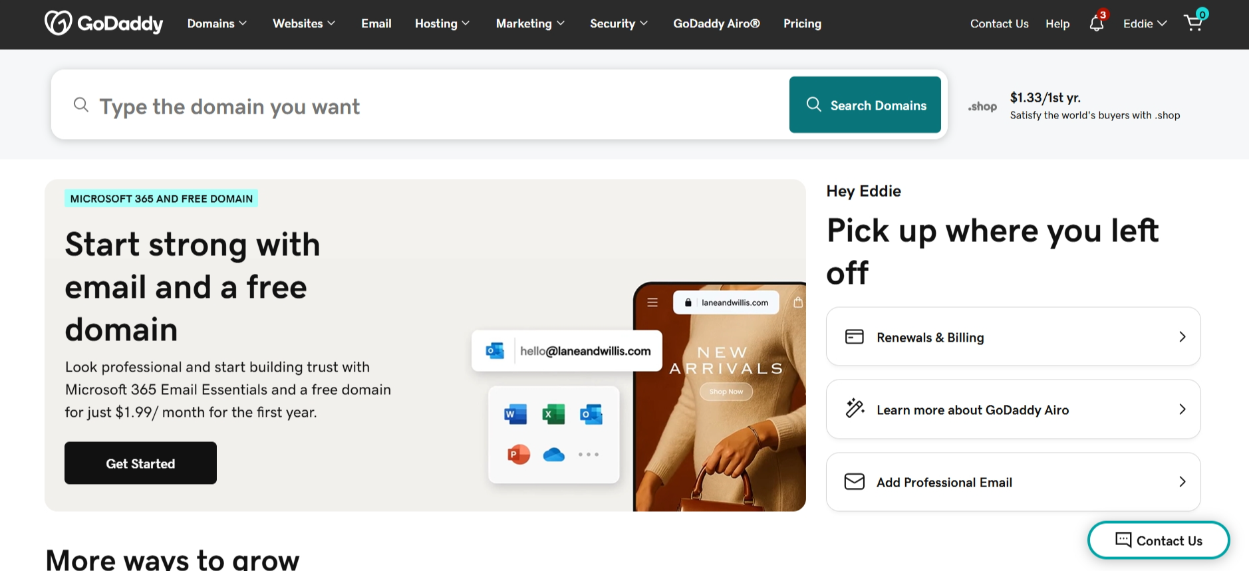Viewport: 1249px width, 571px height.
Task: Click the Outlook icon beside Excel
Action: point(591,414)
